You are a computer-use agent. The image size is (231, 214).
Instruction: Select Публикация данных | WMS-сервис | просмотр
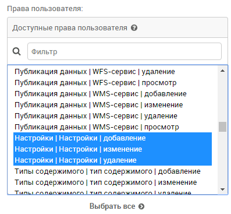pos(112,127)
